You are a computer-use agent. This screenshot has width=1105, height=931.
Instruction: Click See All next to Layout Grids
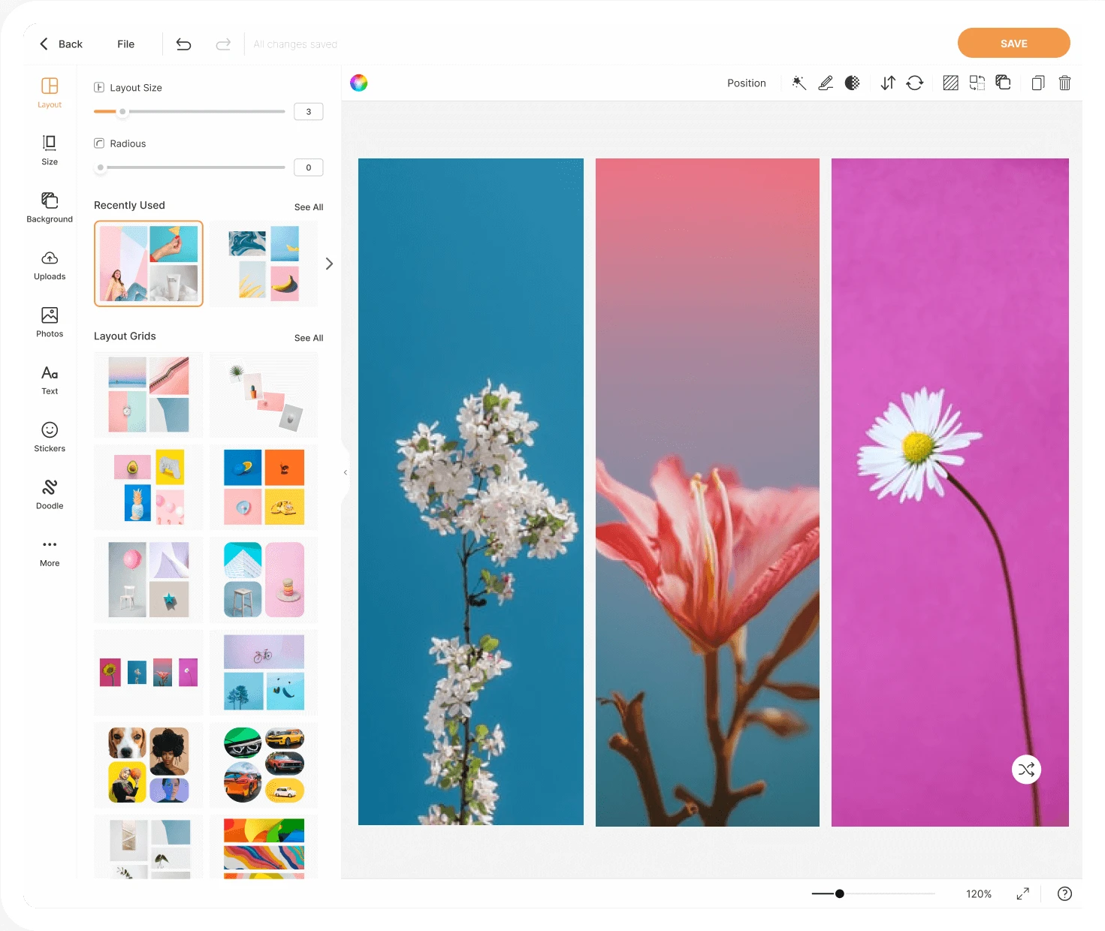tap(308, 338)
